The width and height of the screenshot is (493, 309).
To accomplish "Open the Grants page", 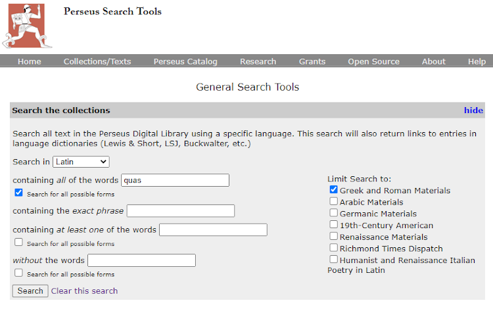I will tap(312, 62).
